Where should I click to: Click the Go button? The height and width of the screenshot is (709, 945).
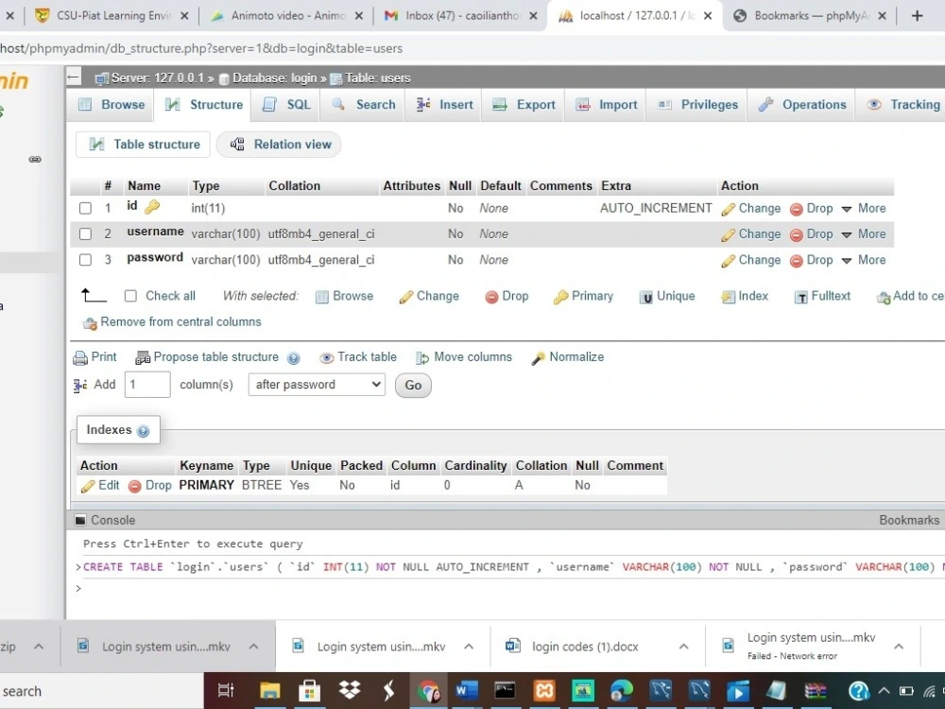tap(413, 386)
